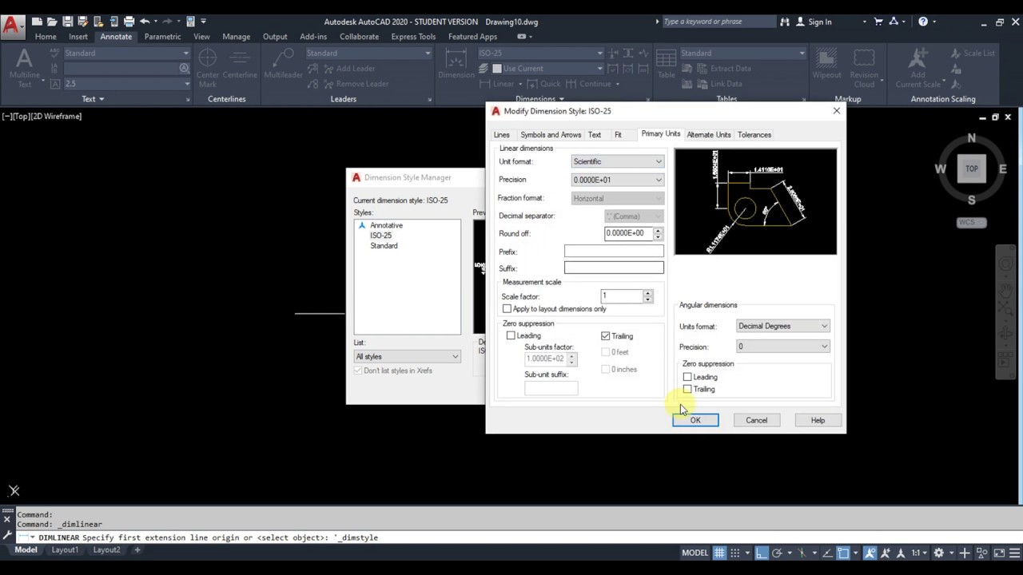
Task: Click the Cancel button
Action: [756, 421]
